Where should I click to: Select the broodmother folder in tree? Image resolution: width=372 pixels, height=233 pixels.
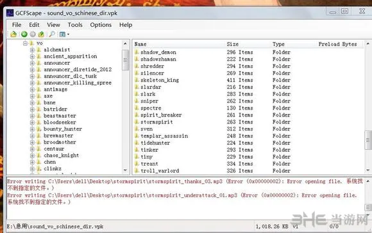point(60,142)
